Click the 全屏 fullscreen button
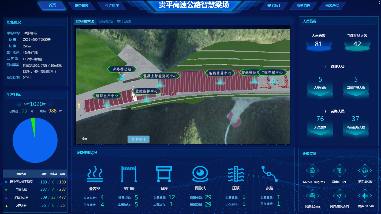The width and height of the screenshot is (381, 214). (85, 139)
